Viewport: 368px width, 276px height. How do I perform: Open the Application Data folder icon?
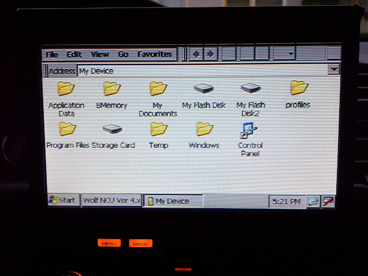point(66,89)
